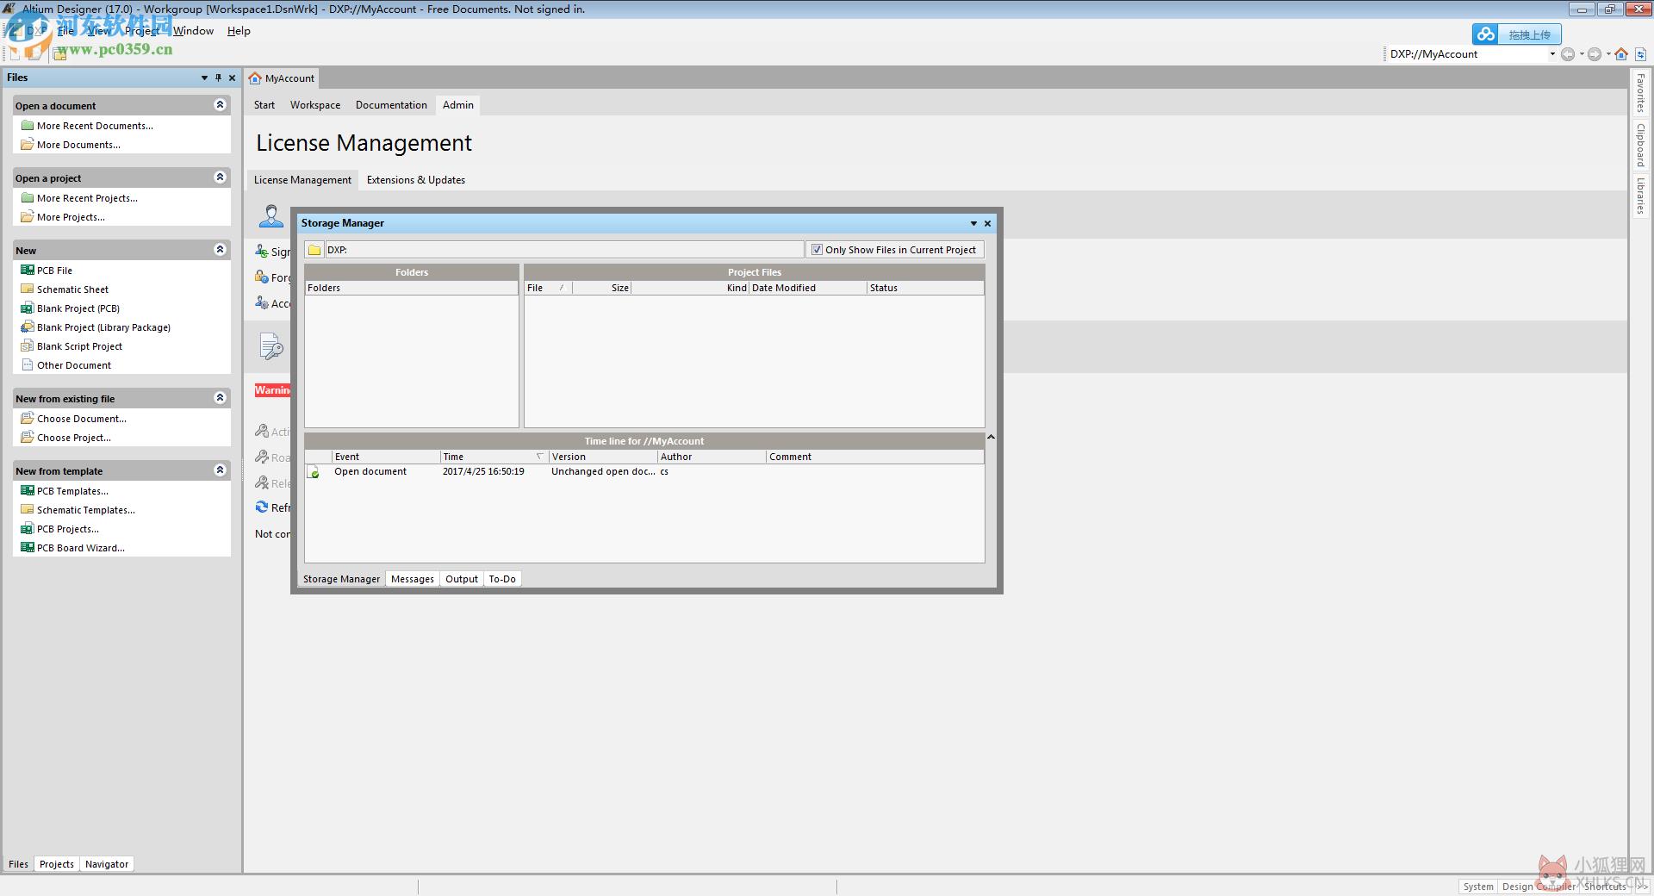Click the More Recent Documents folder icon
Viewport: 1654px width, 896px height.
pos(28,125)
